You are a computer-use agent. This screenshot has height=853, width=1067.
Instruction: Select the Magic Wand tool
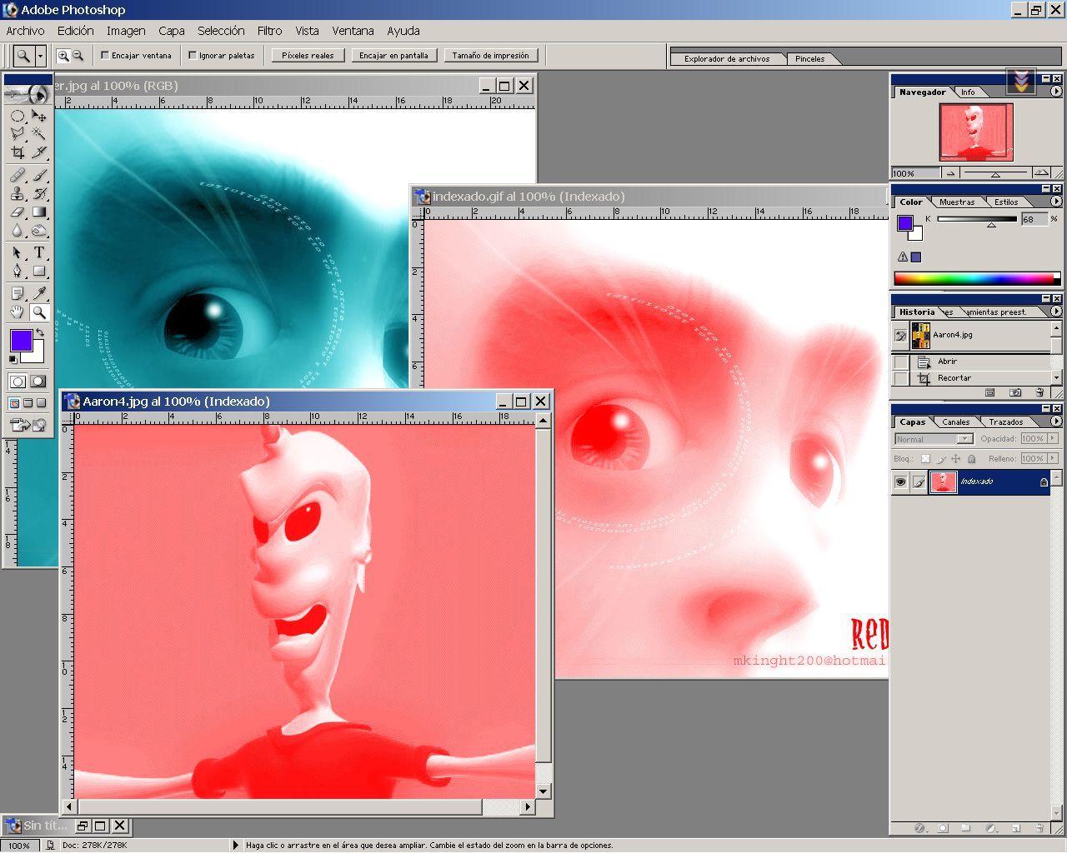tap(39, 133)
